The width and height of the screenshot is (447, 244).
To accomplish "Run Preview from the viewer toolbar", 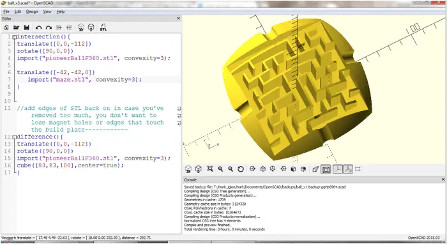I will 188,169.
